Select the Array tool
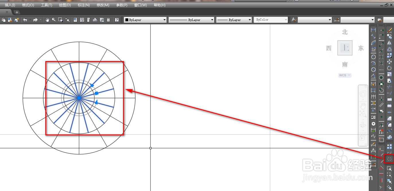Screen dimensions: 394x191 [389, 55]
